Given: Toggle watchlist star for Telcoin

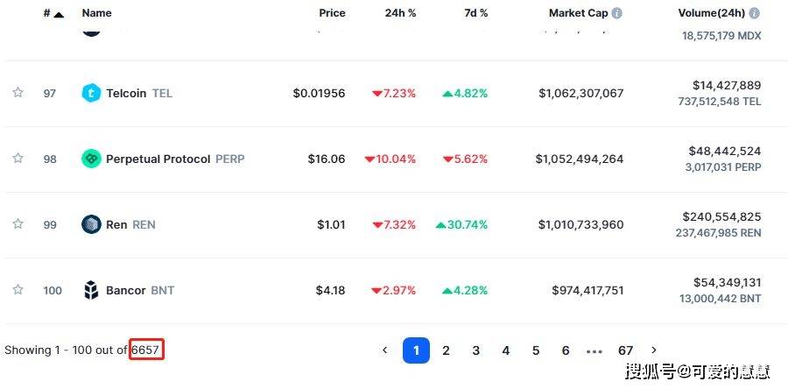Looking at the screenshot, I should [x=18, y=93].
